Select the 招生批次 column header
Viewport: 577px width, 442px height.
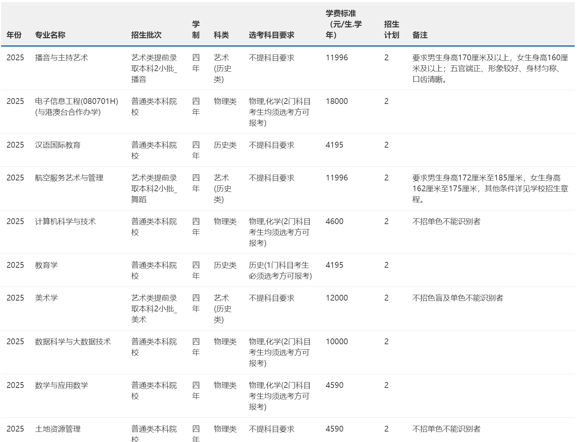146,35
